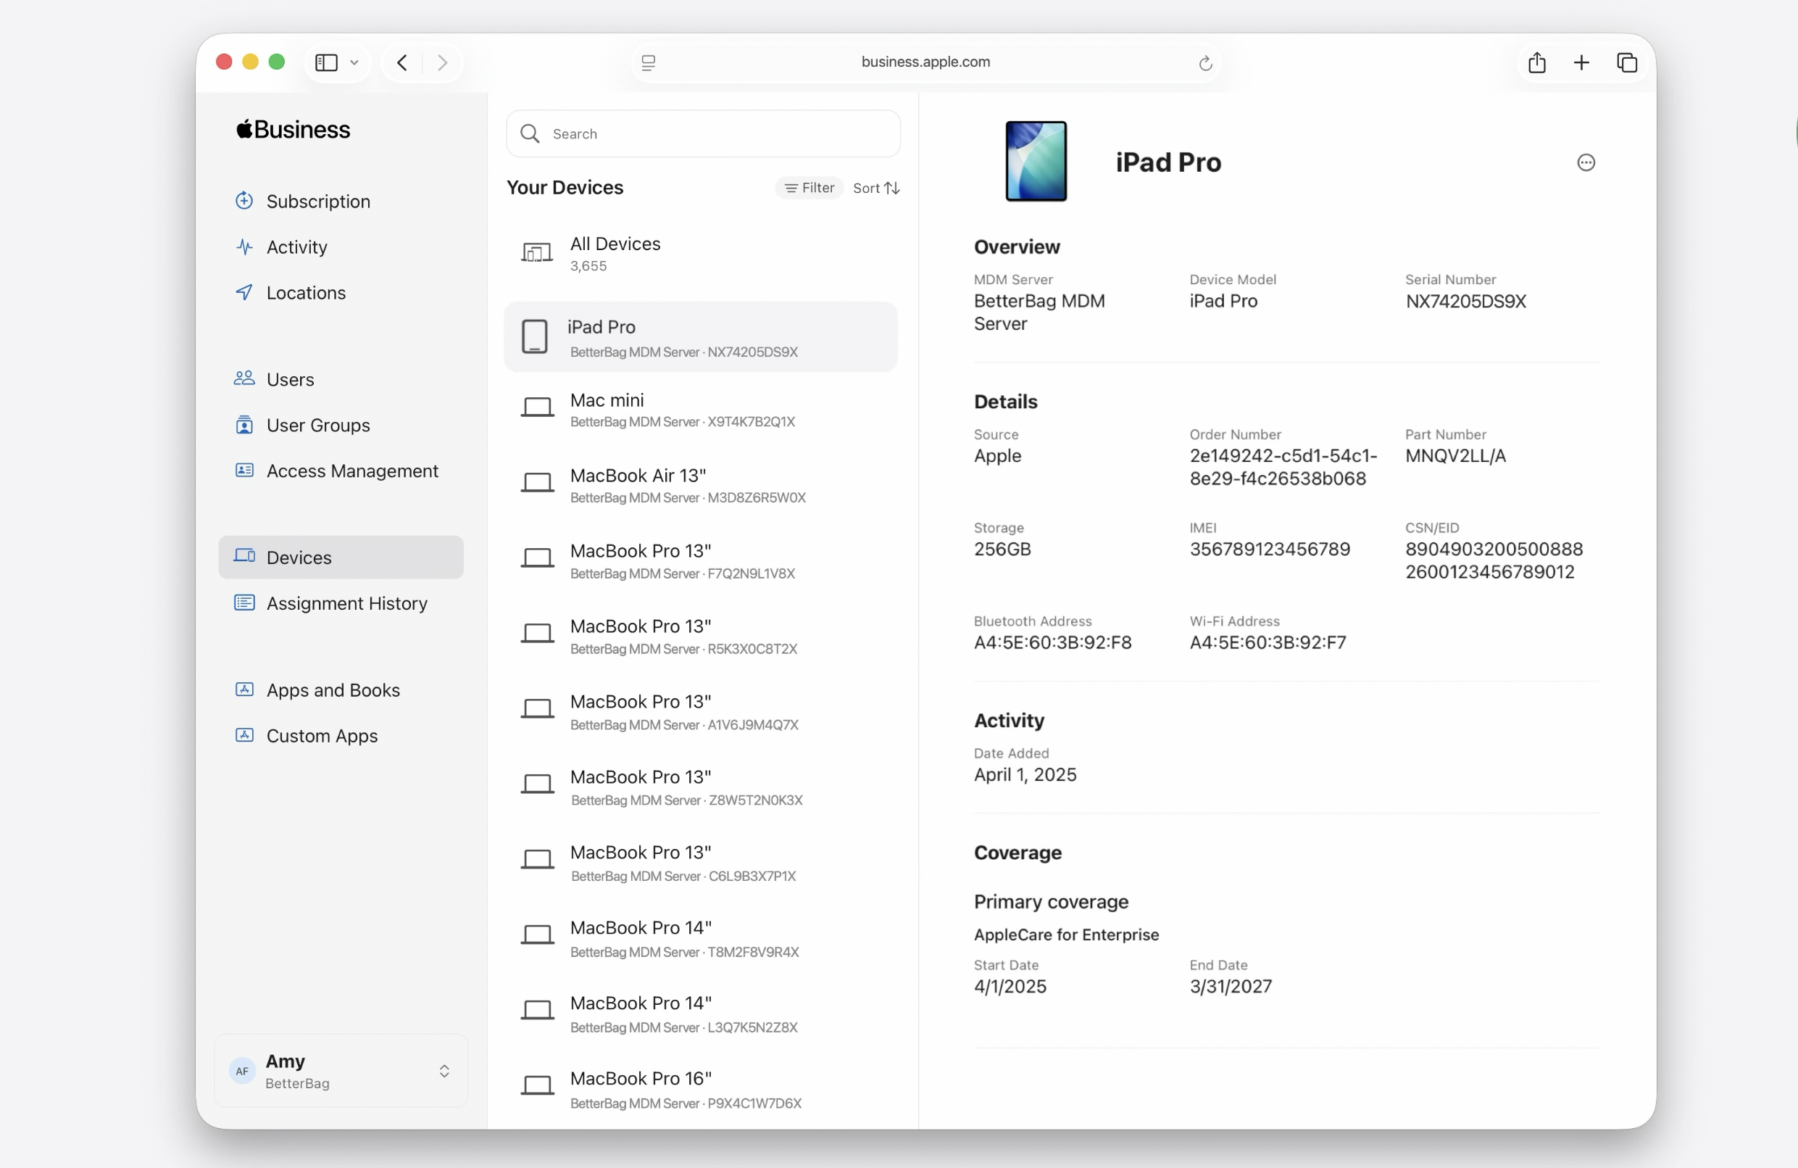This screenshot has height=1168, width=1798.
Task: Click Wi-Fi address A4:5E:60:3B:92:F7
Action: point(1268,642)
